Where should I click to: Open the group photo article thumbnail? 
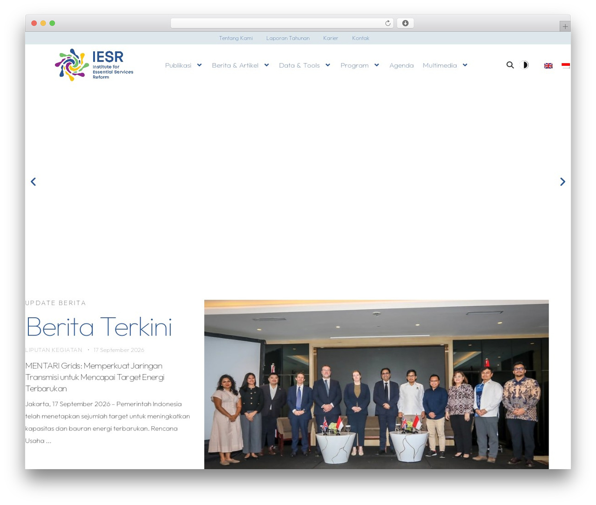[376, 384]
